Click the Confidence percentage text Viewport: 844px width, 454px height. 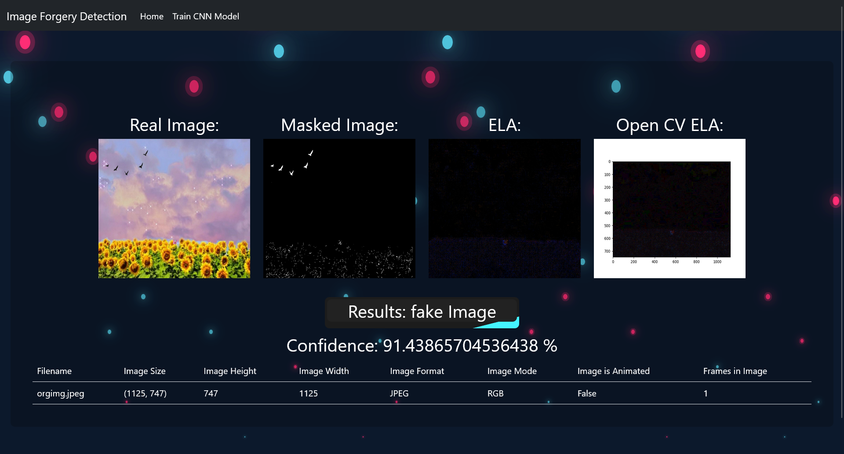click(422, 346)
